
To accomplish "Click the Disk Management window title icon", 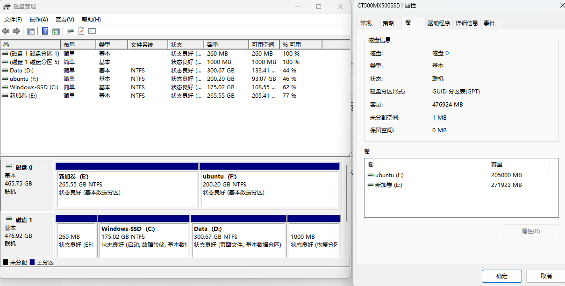I will click(7, 7).
